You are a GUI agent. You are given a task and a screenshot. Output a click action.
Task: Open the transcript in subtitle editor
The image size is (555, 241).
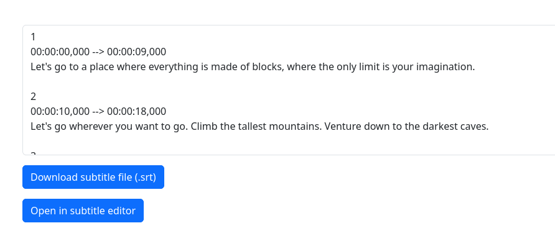[x=83, y=211]
